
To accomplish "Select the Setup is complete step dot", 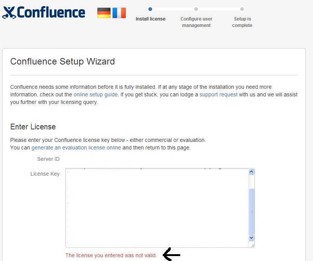I will click(242, 9).
